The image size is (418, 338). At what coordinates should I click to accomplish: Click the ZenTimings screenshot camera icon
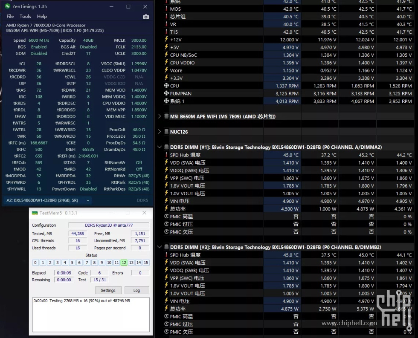coord(146,17)
